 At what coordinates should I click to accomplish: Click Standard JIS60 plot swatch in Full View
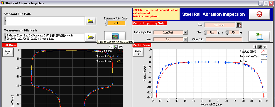click(120, 51)
